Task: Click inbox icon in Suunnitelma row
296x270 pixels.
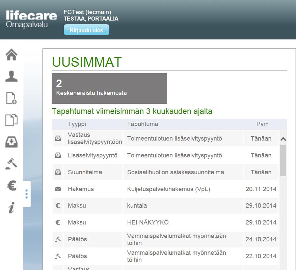Action: tap(58, 172)
